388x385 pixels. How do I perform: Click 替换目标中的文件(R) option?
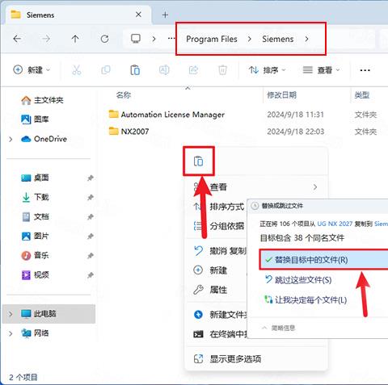(323, 260)
